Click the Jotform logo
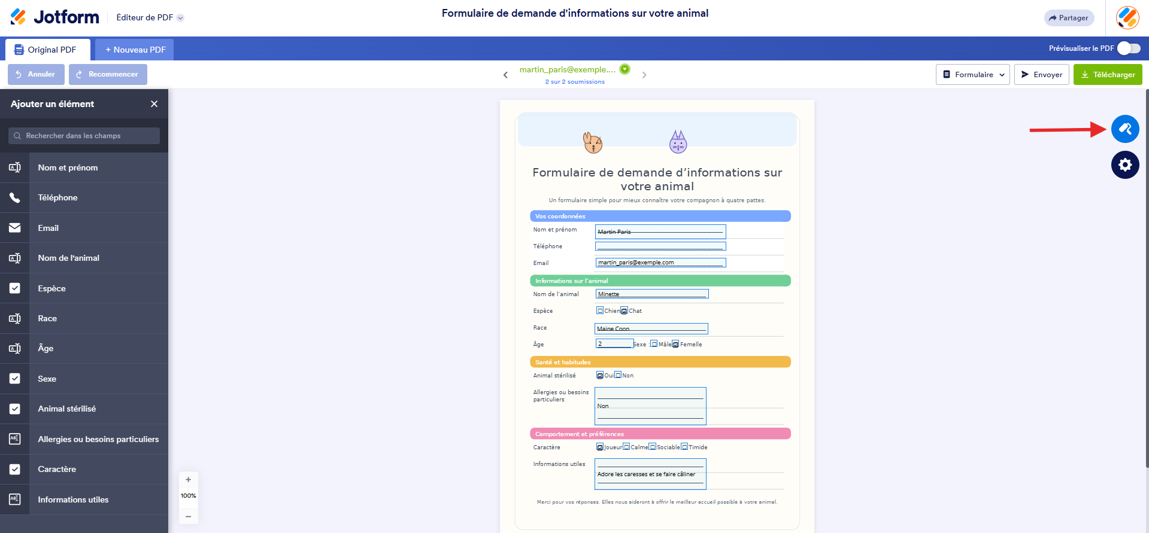 click(54, 17)
